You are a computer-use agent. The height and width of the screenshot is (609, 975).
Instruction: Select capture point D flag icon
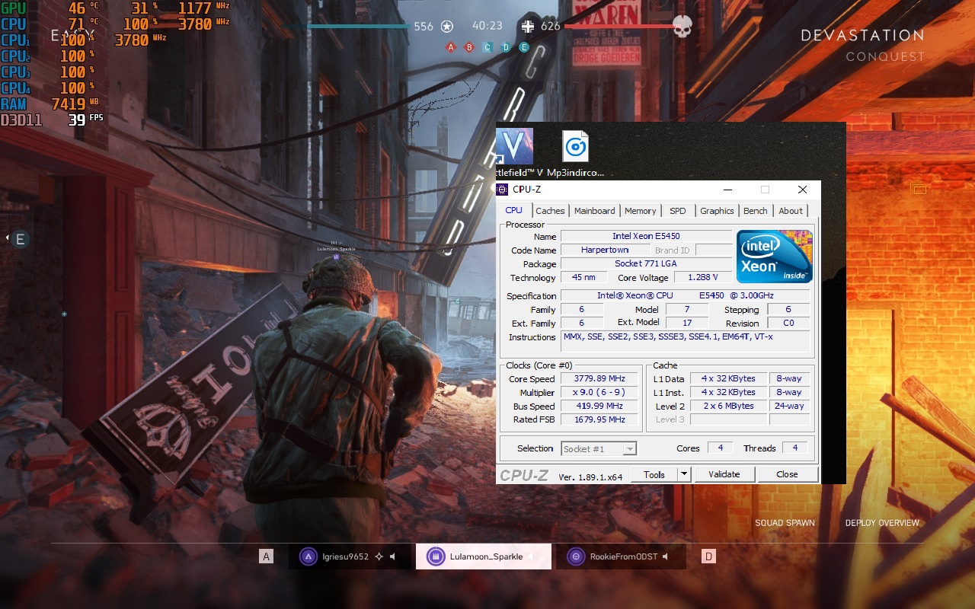tap(506, 47)
